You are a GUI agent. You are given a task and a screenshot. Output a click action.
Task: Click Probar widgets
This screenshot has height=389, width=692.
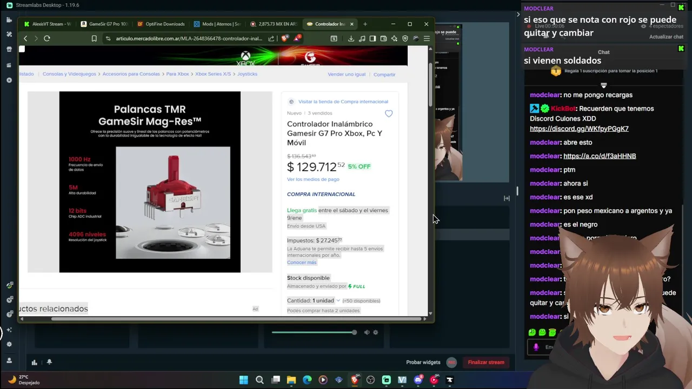click(x=423, y=363)
